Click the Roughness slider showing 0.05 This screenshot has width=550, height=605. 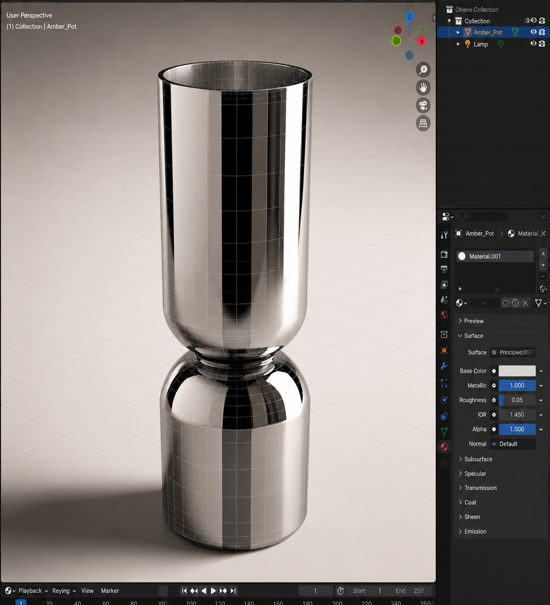click(517, 400)
